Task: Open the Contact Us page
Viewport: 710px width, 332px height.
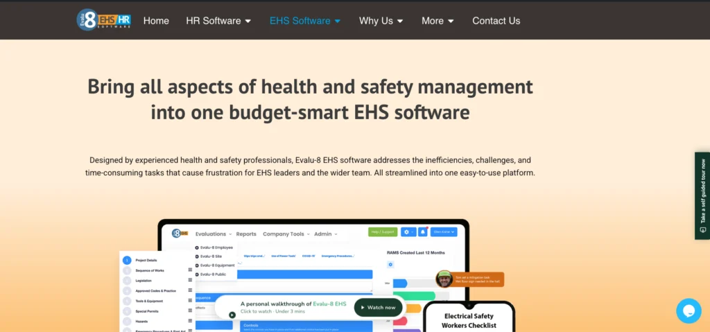Action: pyautogui.click(x=496, y=21)
